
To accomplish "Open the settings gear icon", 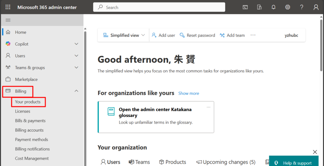I will [288, 7].
